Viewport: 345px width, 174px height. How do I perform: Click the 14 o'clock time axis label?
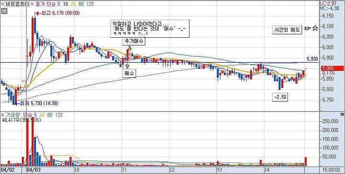click(x=267, y=170)
